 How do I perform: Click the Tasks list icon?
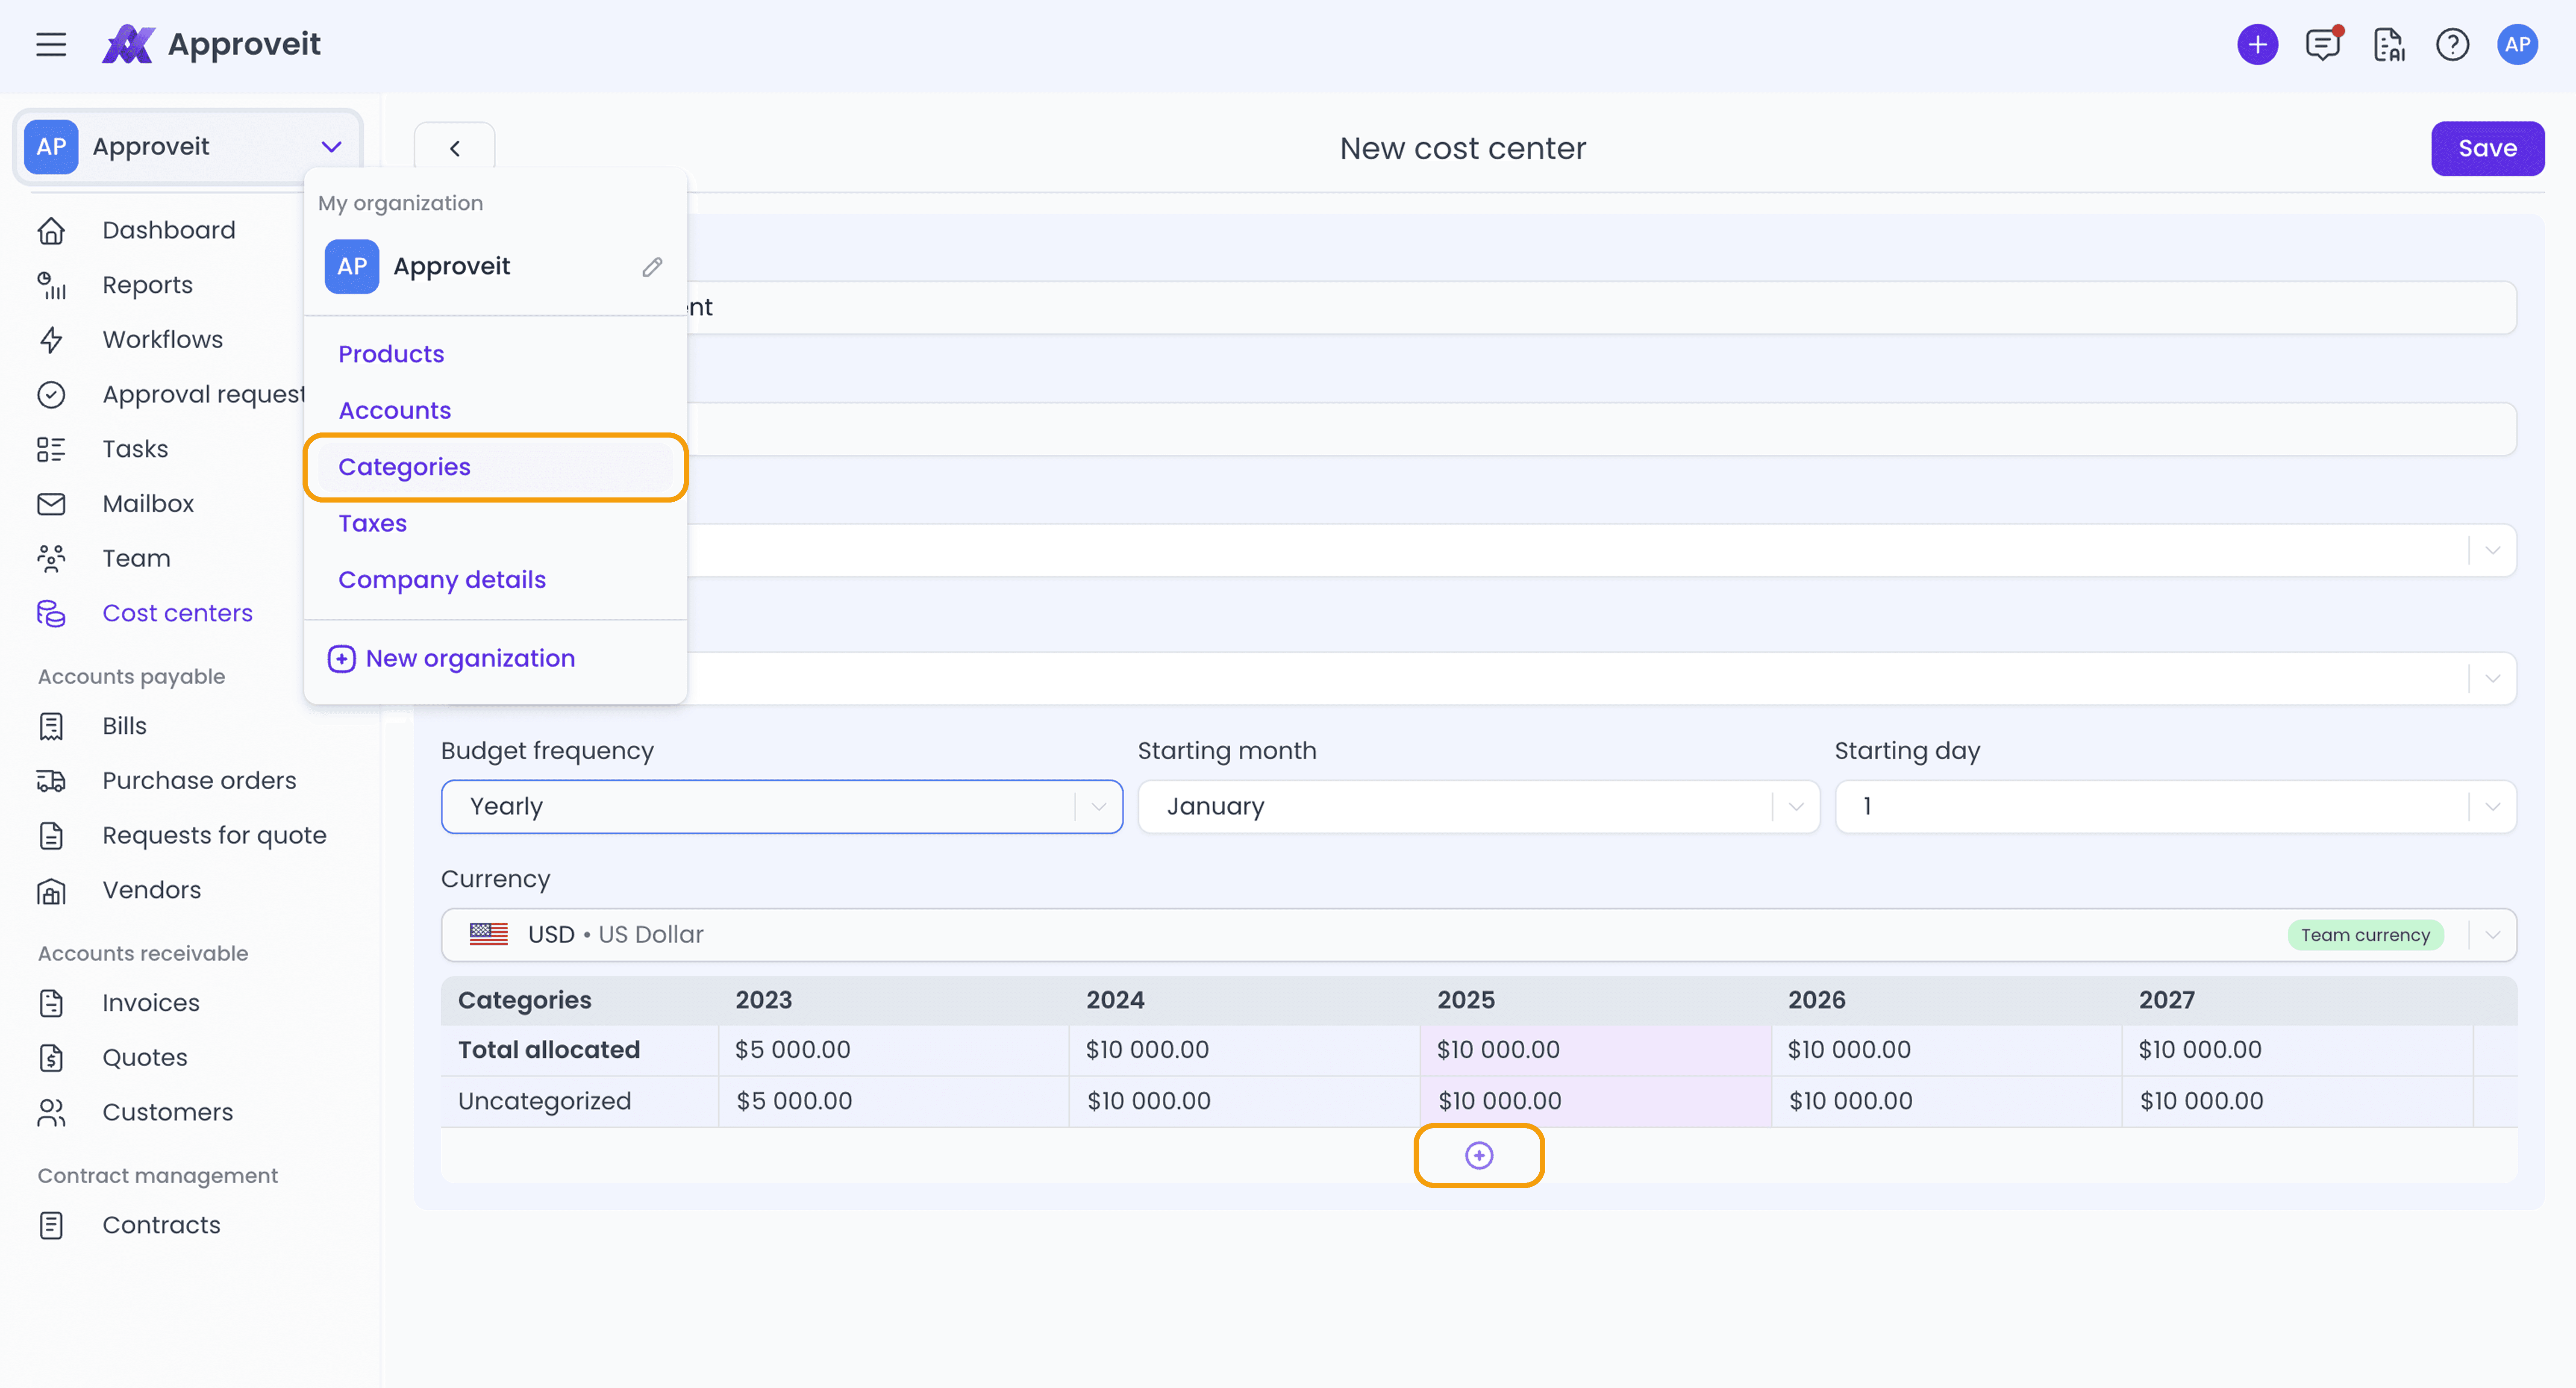point(51,449)
